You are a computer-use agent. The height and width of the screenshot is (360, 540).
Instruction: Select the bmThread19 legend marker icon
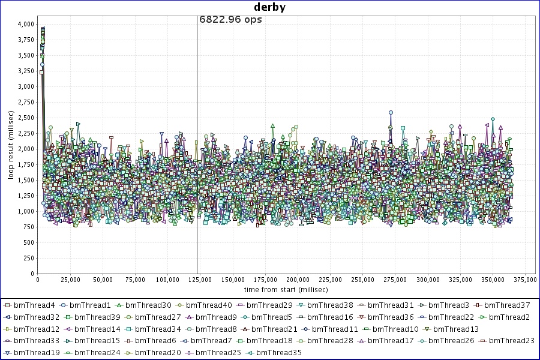coord(8,352)
